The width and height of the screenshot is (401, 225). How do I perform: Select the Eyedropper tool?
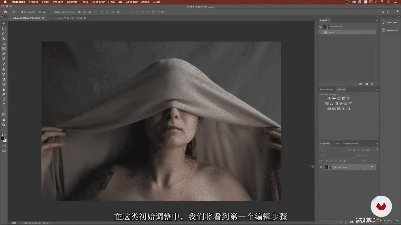[4, 54]
